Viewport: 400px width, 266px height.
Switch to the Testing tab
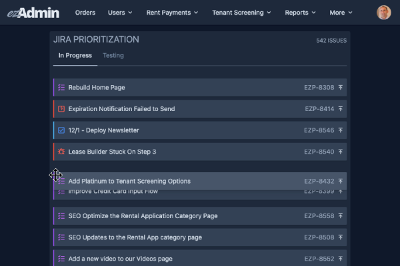[113, 55]
